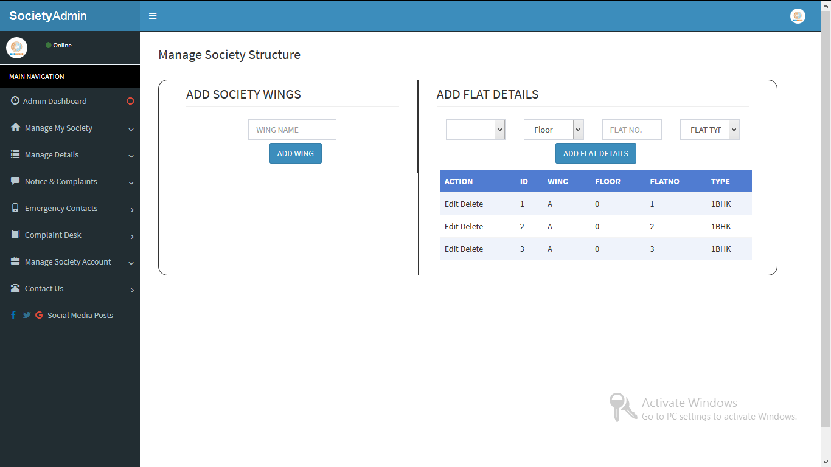
Task: Open the Contact Us menu item
Action: (x=44, y=288)
